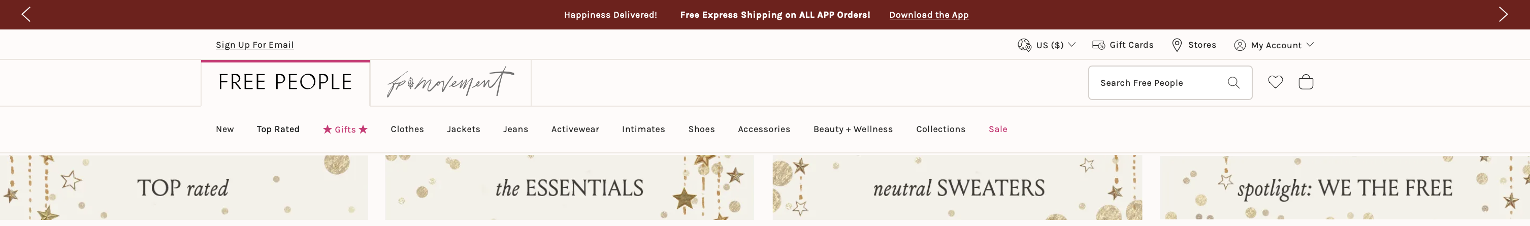Open the Beauty + Wellness menu
This screenshot has width=1530, height=226.
(x=852, y=129)
